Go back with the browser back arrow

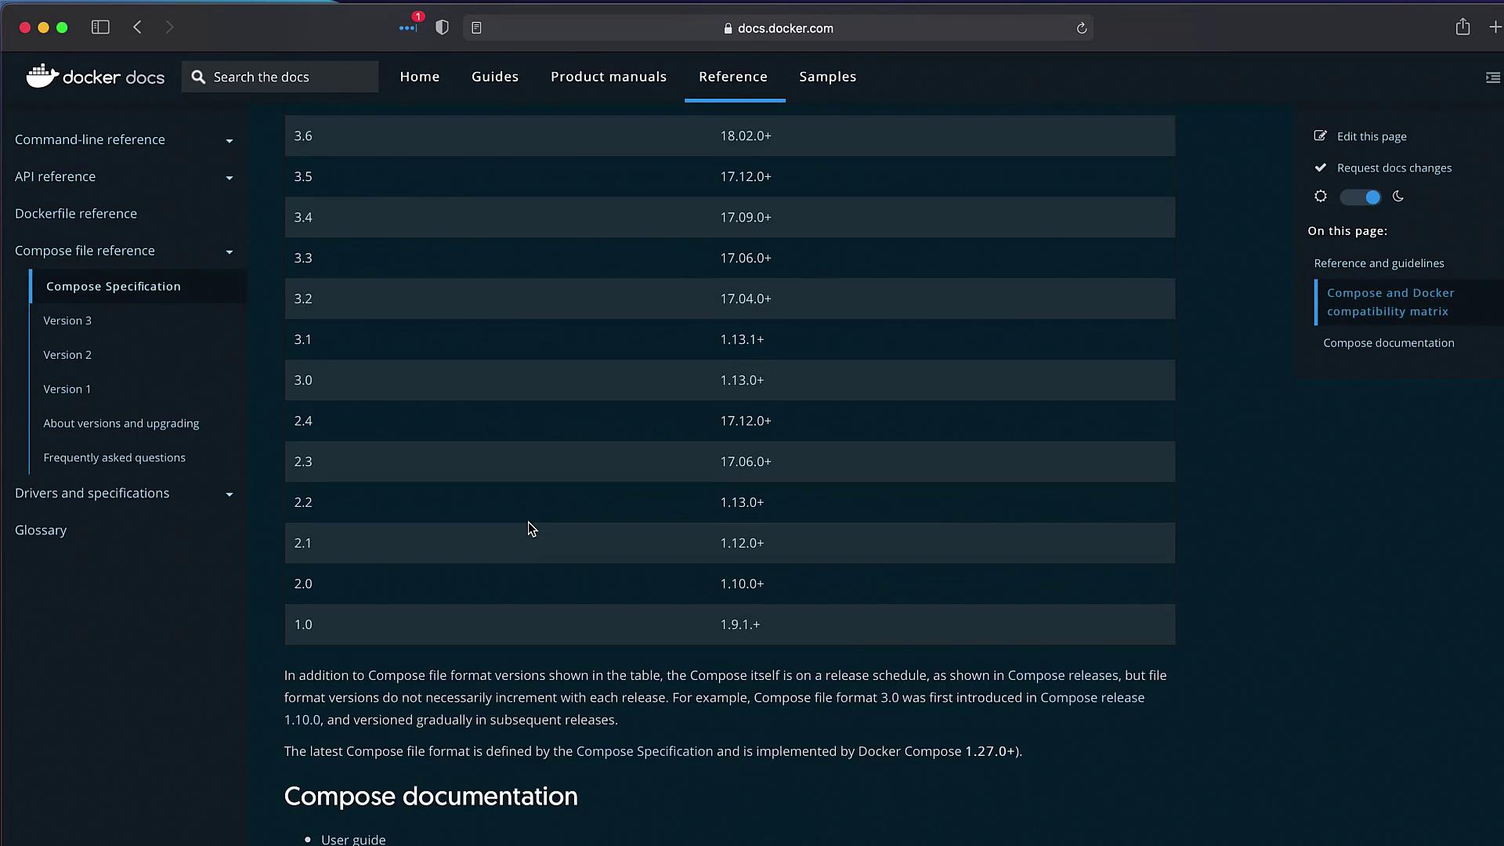coord(138,27)
